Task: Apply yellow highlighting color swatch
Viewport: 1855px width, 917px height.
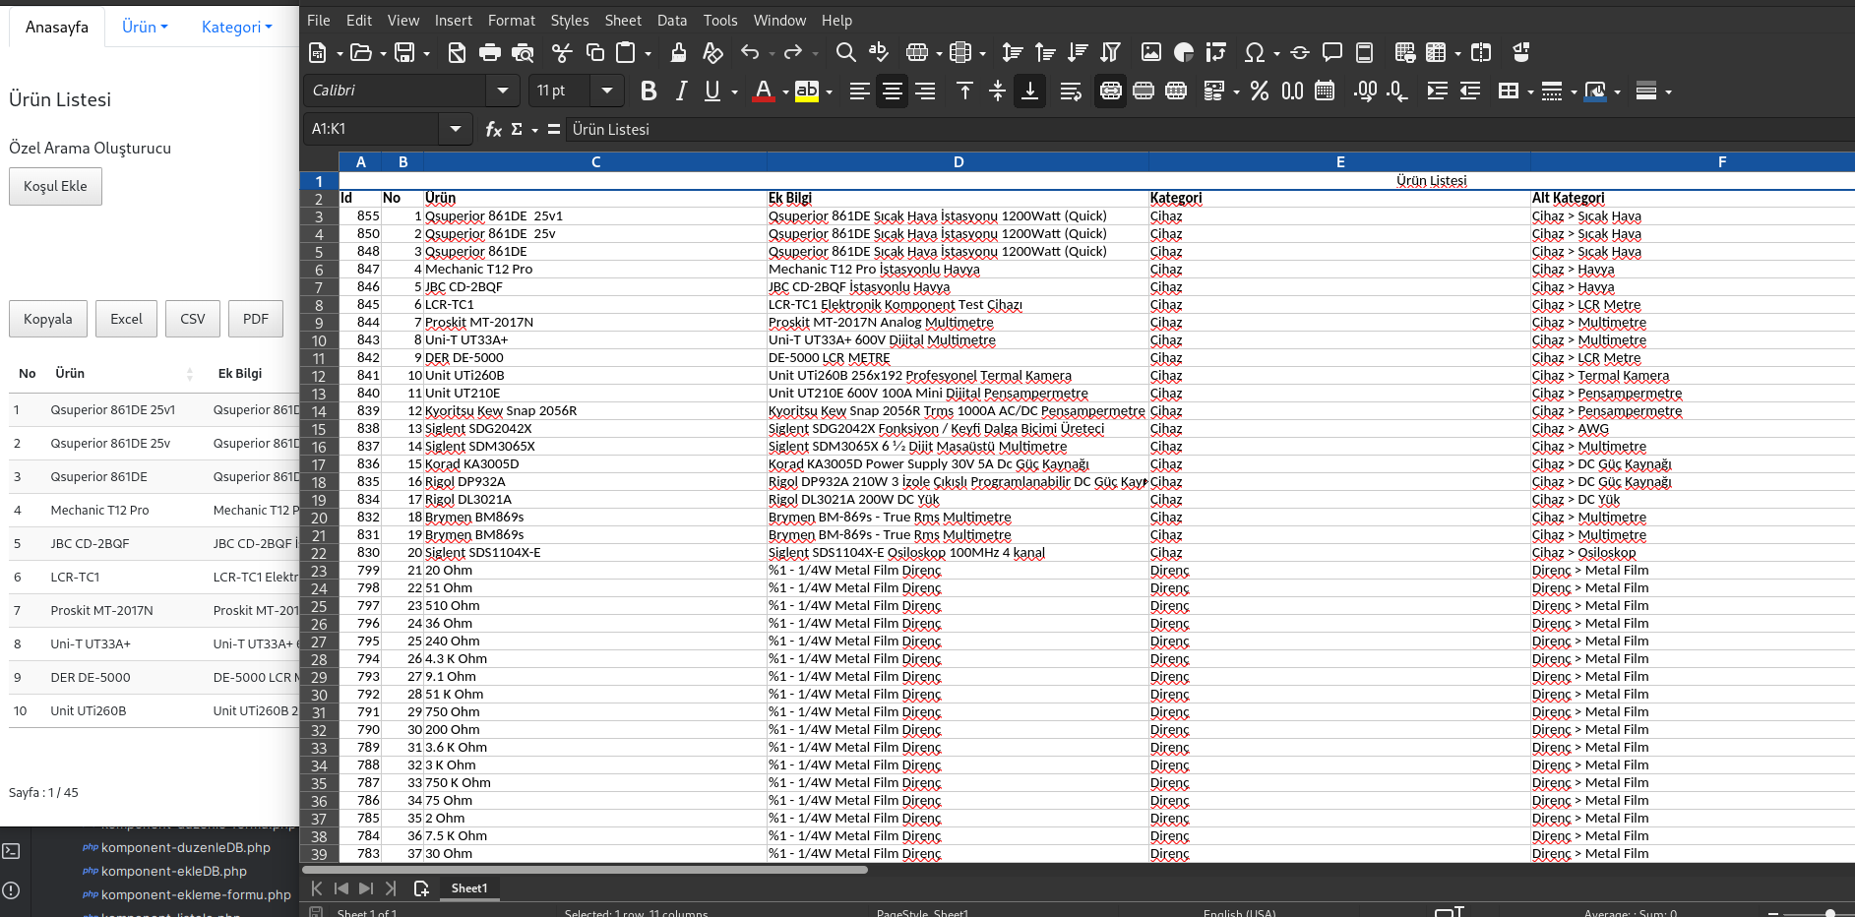Action: [x=807, y=92]
